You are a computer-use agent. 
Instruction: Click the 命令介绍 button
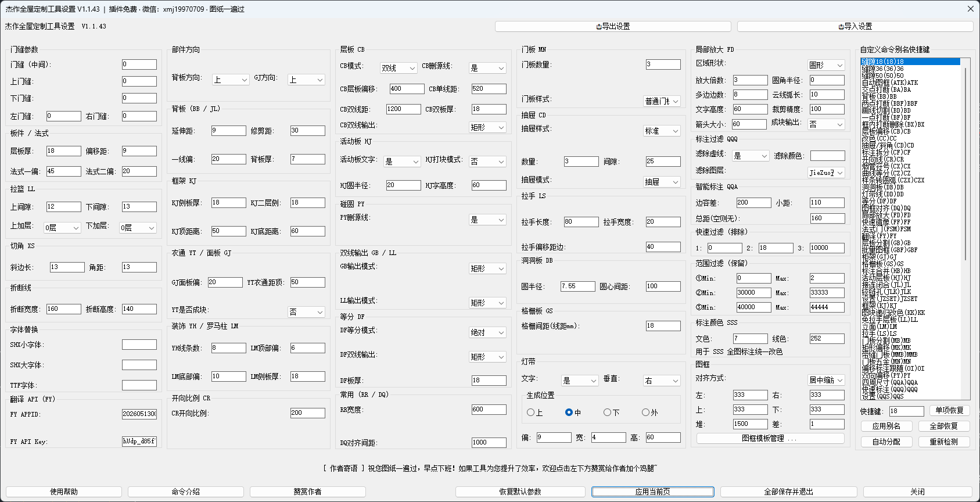(x=186, y=492)
